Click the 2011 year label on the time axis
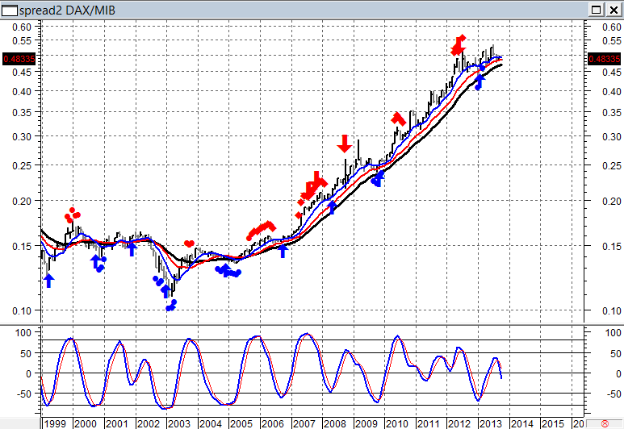This screenshot has height=429, width=624. tap(428, 423)
